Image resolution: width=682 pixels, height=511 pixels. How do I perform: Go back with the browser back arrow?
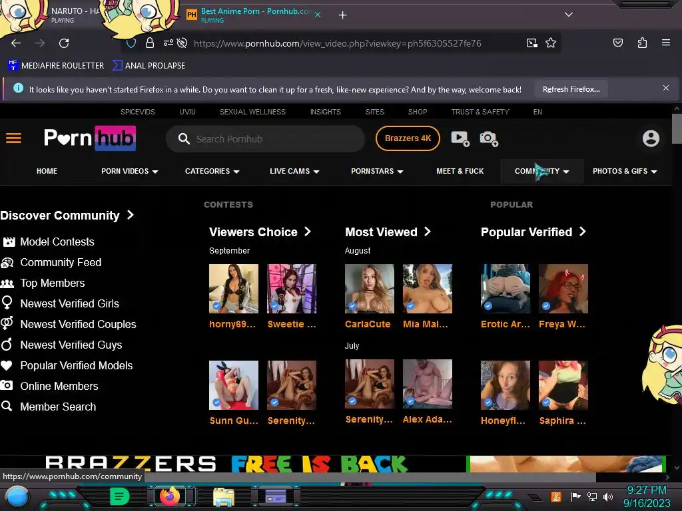pos(16,43)
